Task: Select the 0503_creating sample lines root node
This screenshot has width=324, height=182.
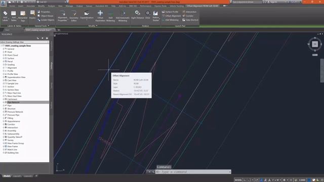Action: click(18, 46)
